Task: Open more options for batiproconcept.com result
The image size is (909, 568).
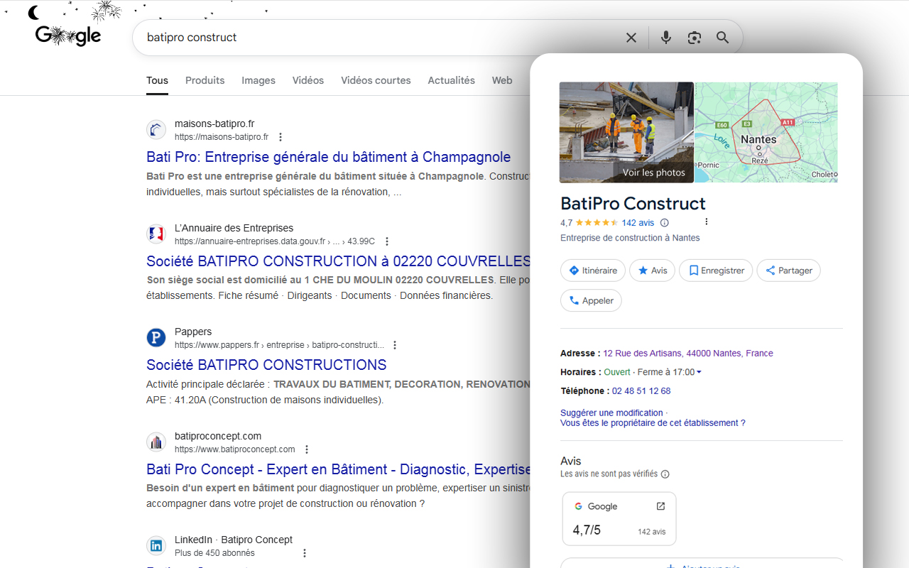Action: pos(307,449)
